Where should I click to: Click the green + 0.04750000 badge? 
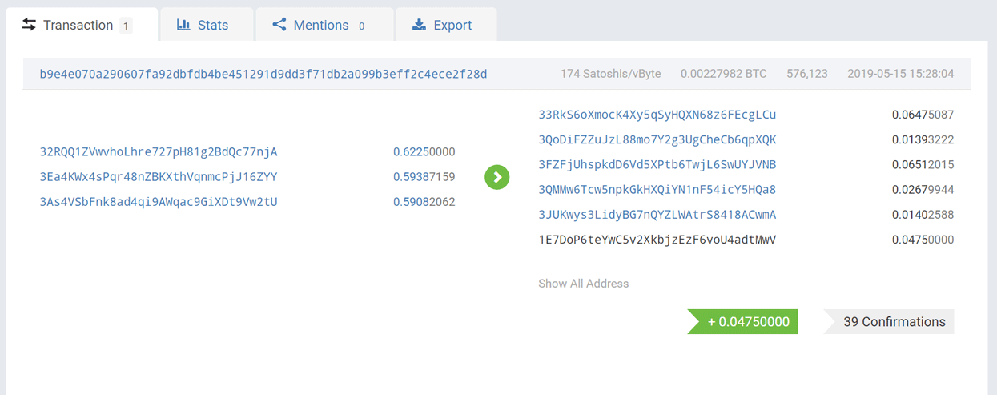click(742, 322)
